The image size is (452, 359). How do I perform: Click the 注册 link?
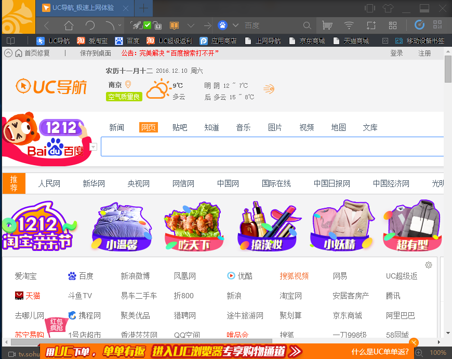(x=424, y=53)
